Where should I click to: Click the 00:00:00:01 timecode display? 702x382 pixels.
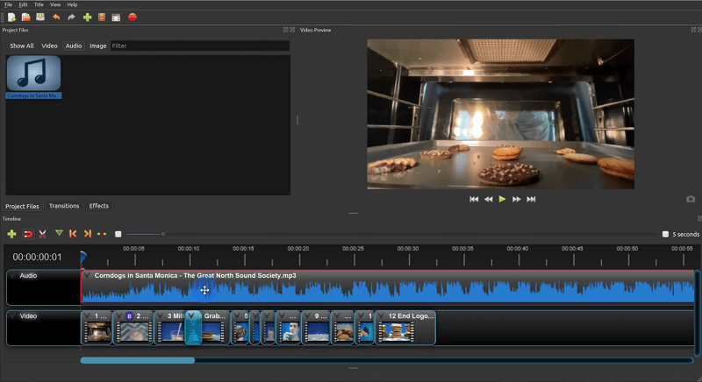(37, 257)
